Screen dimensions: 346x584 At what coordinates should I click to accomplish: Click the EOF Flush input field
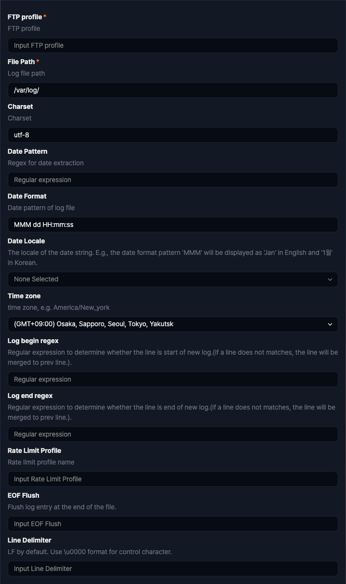(x=173, y=524)
